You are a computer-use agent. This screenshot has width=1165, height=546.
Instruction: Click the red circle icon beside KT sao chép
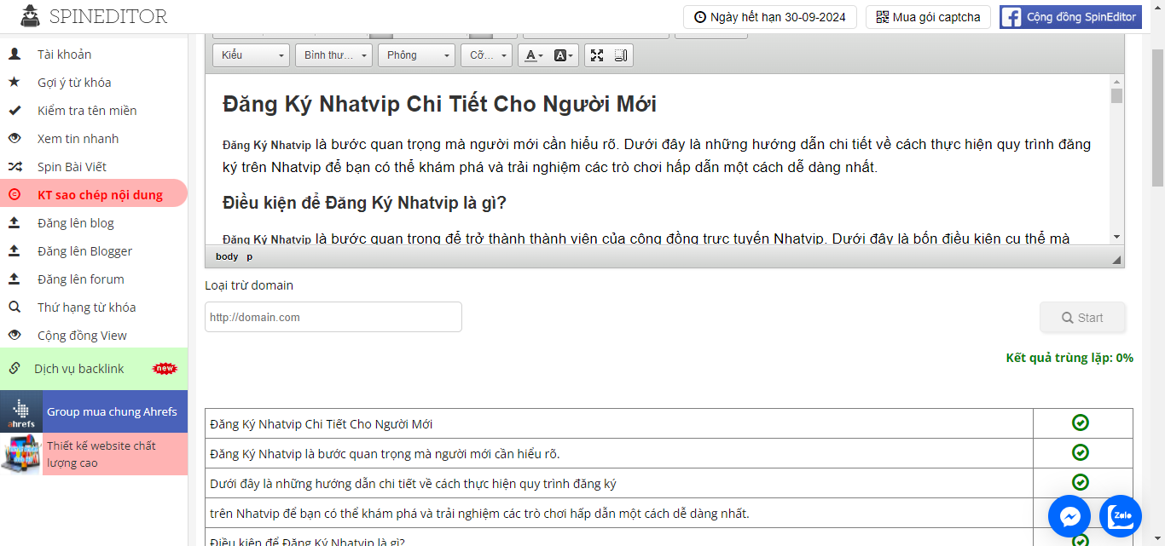pos(14,195)
